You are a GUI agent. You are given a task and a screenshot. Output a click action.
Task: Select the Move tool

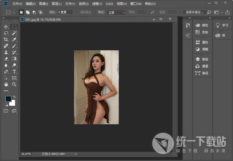tap(6, 27)
